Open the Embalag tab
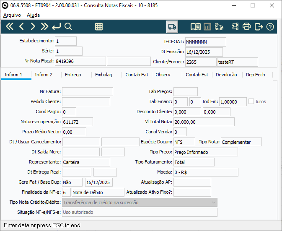The image size is (282, 231). tap(103, 75)
